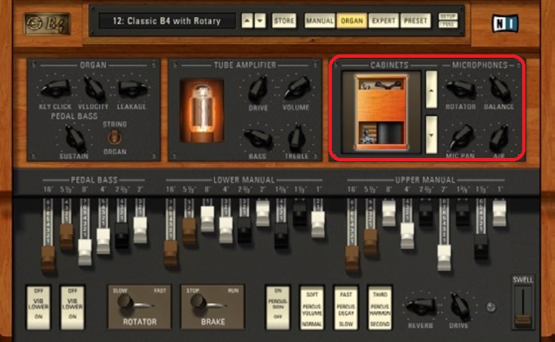555x342 pixels.
Task: Click the Tube Amplifier Volume knob
Action: 295,88
